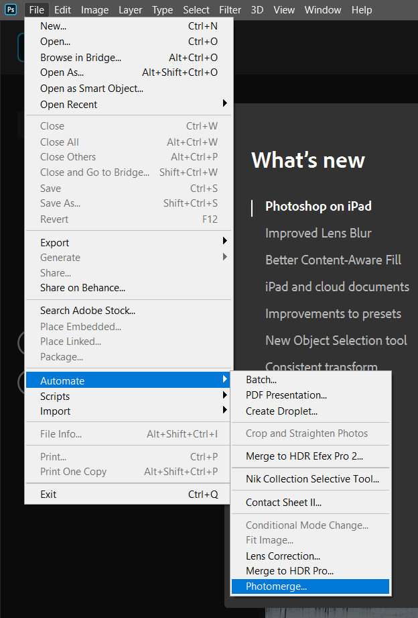
Task: Select Contact Sheet II option
Action: pyautogui.click(x=283, y=503)
